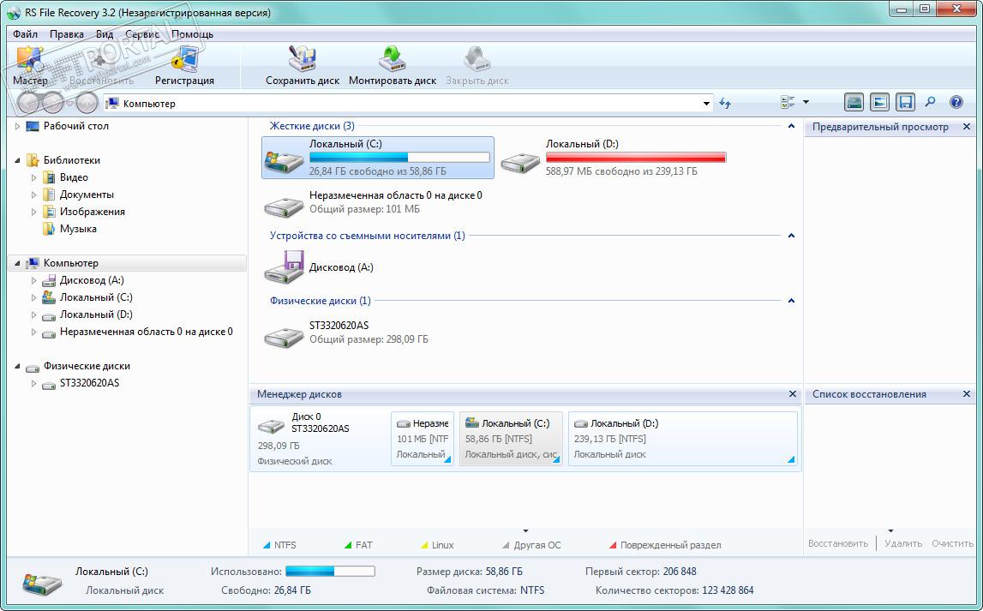Image resolution: width=983 pixels, height=611 pixels.
Task: Open the view options dropdown arrow
Action: coord(806,101)
